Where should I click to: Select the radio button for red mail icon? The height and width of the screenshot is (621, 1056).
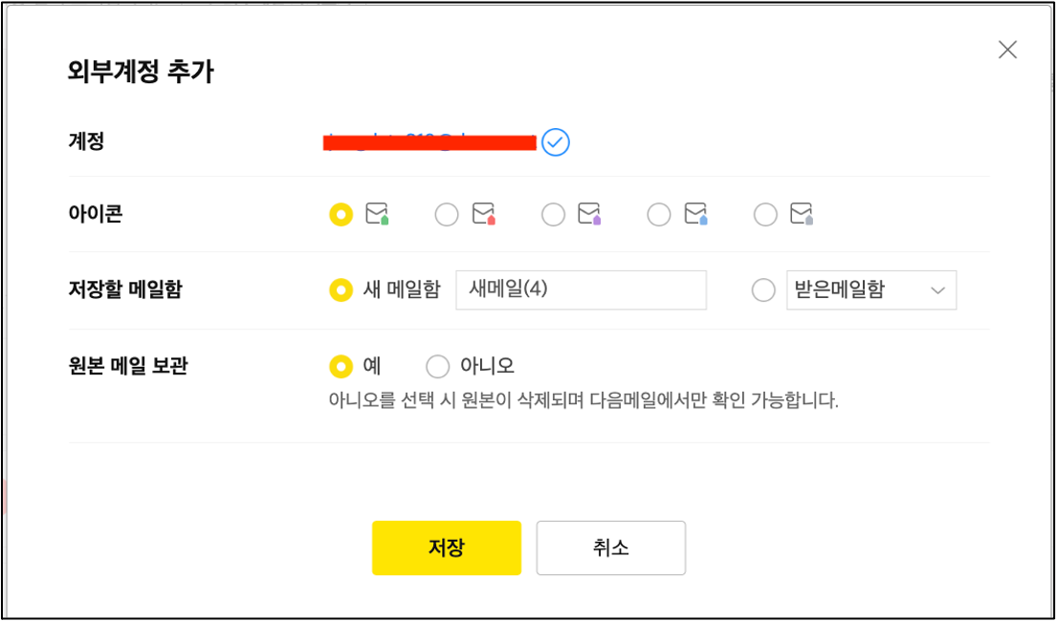point(447,215)
